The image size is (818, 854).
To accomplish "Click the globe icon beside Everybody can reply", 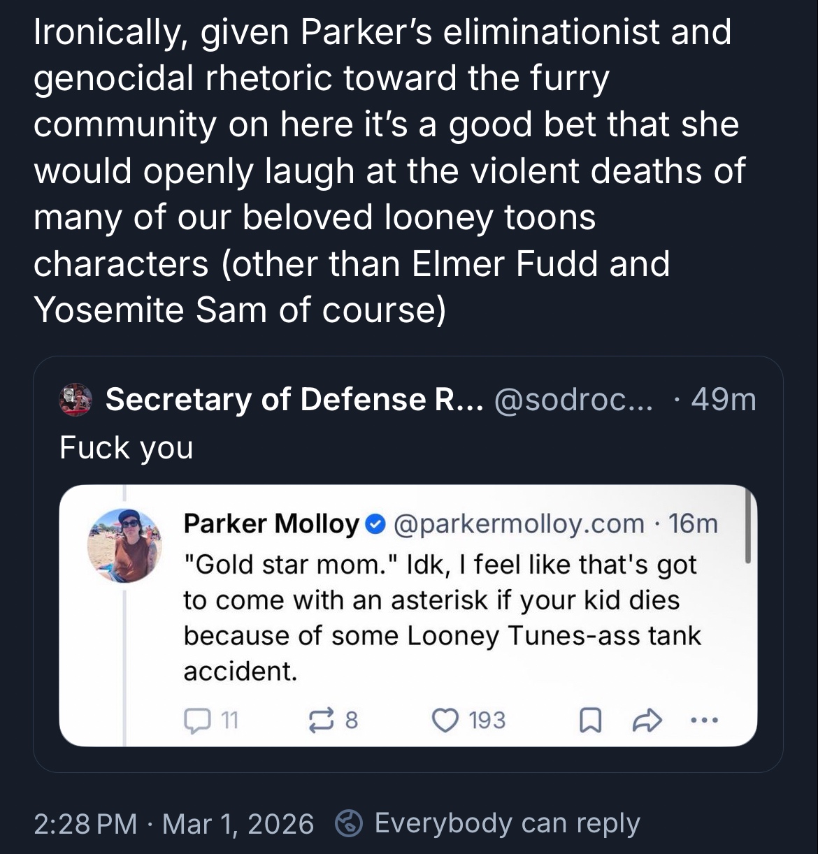I will pos(347,823).
